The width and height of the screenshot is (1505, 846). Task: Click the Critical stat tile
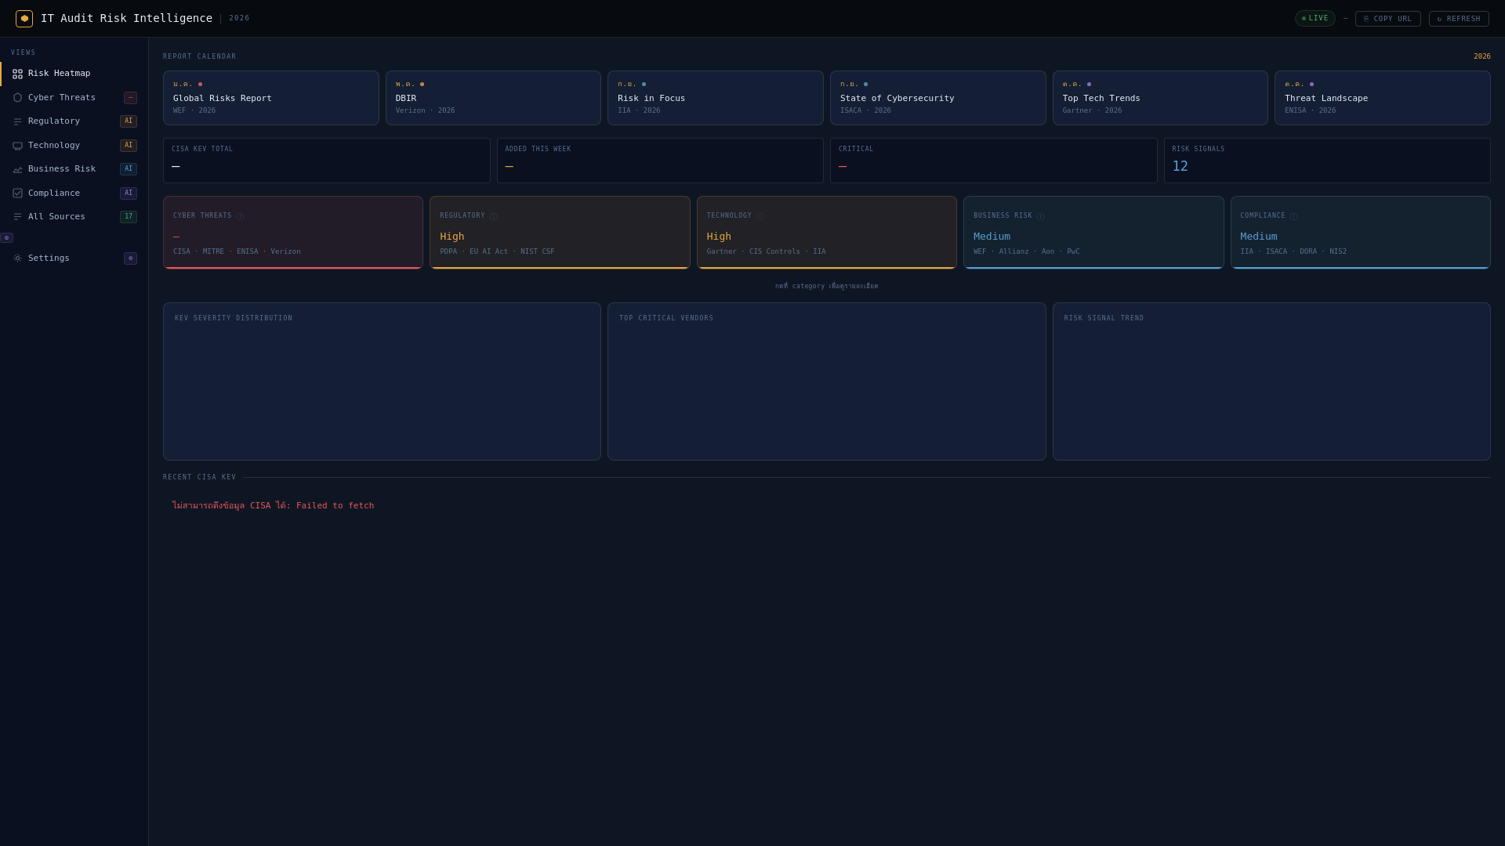click(994, 161)
